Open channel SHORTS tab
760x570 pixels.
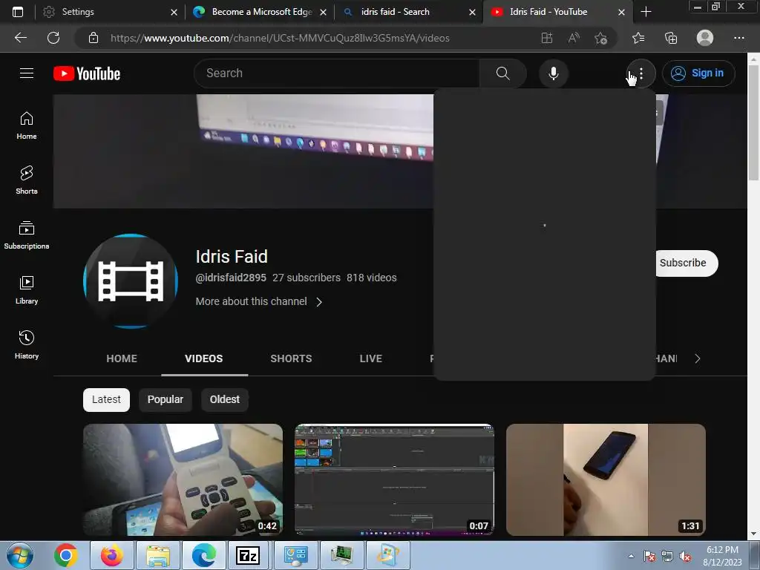[291, 358]
